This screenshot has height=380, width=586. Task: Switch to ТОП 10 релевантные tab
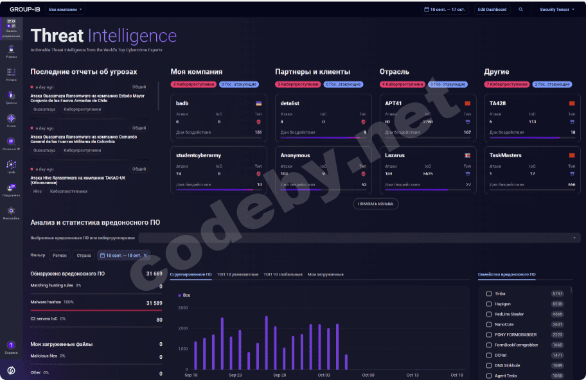(238, 274)
